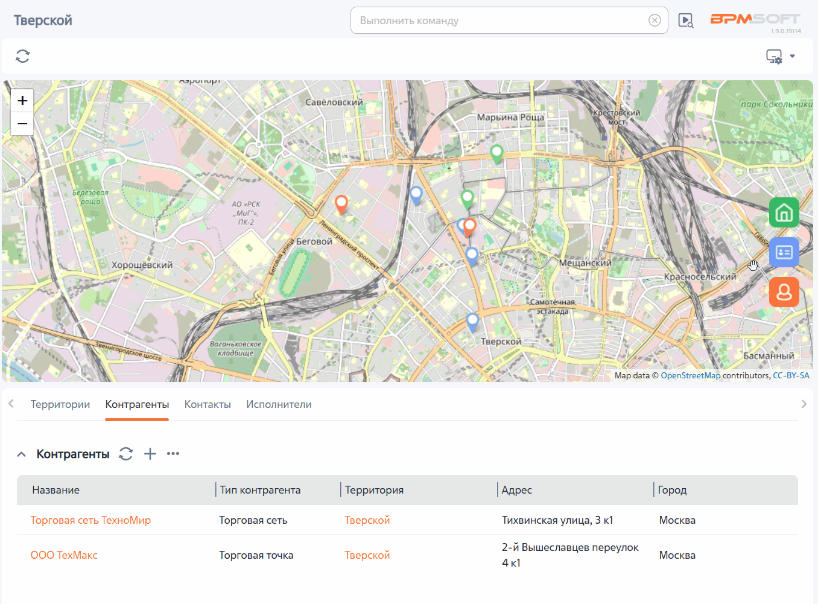This screenshot has height=604, width=818.
Task: Open the ООО ТехМакс record link
Action: (64, 555)
